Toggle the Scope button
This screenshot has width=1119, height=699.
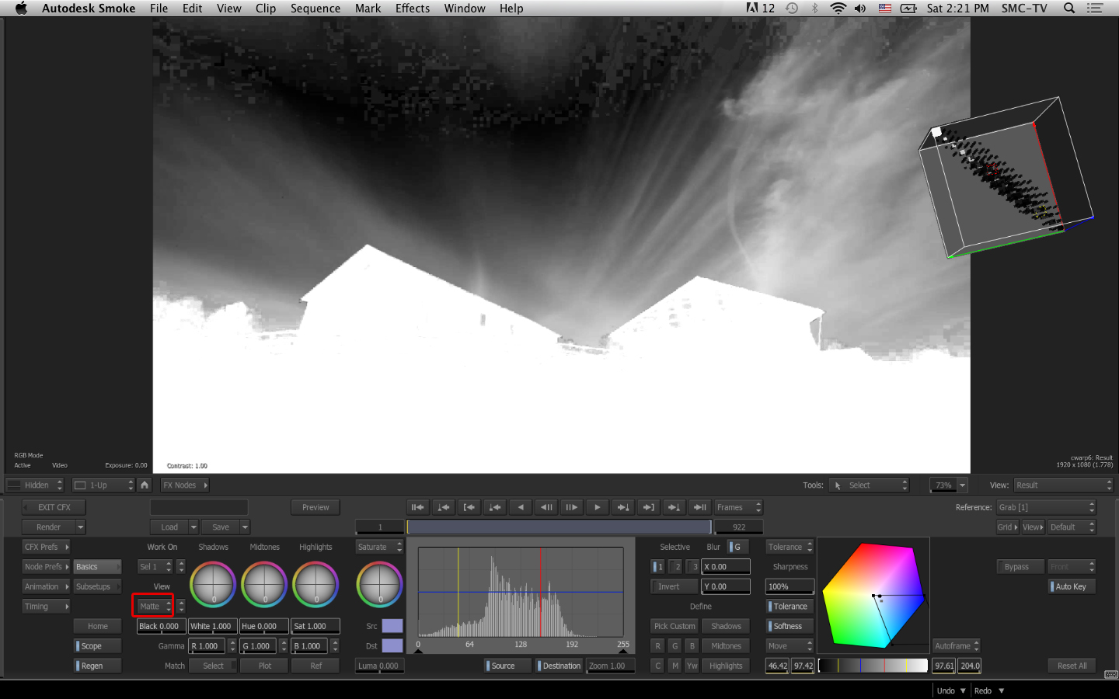pos(97,646)
